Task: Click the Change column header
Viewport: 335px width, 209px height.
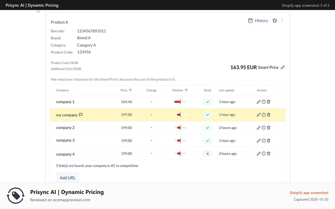Action: point(151,90)
